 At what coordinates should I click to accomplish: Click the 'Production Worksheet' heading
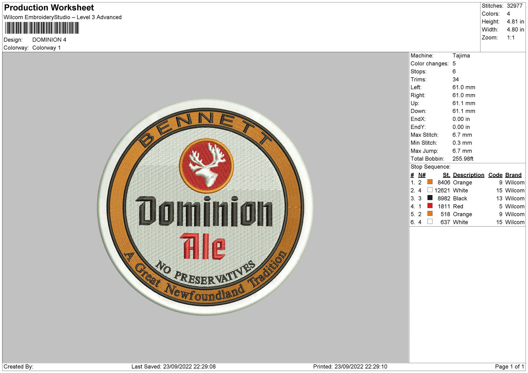point(49,8)
